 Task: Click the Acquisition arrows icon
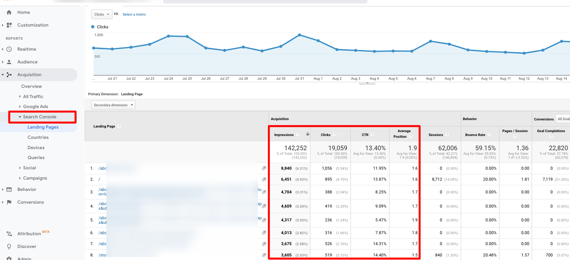[9, 75]
